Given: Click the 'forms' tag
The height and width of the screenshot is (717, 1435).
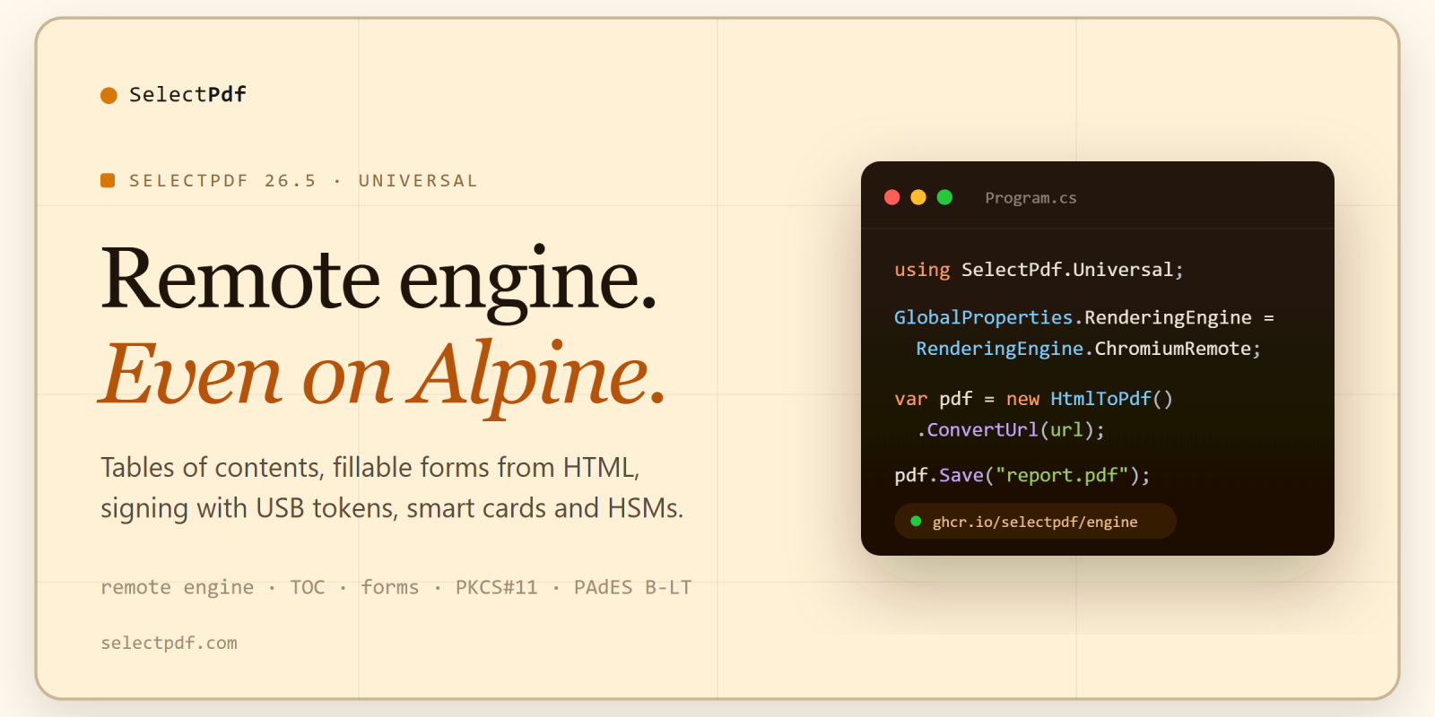Looking at the screenshot, I should pos(389,587).
